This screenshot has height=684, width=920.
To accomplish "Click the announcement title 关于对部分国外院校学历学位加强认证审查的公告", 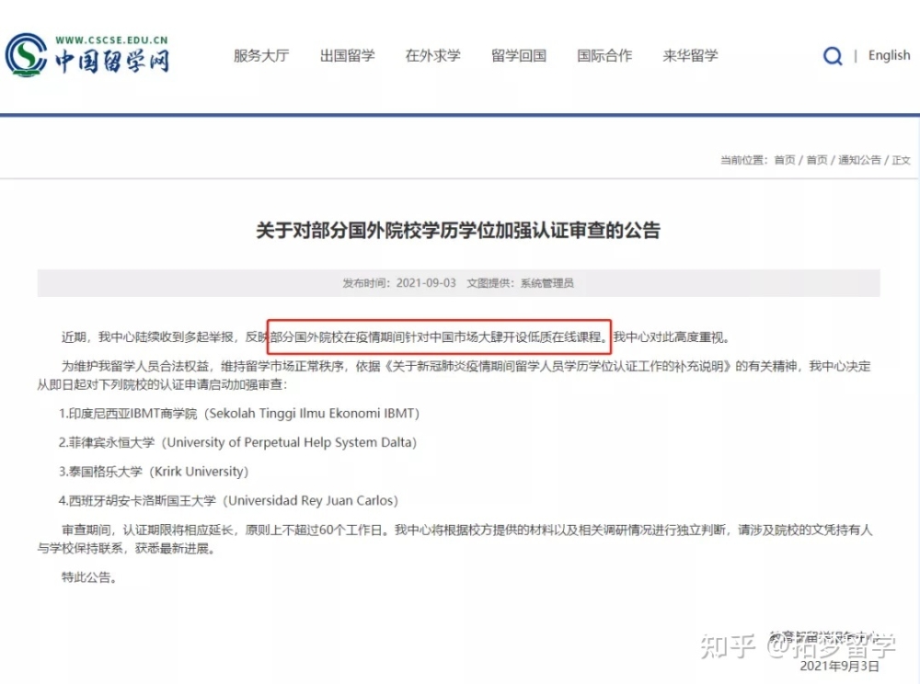I will point(458,231).
